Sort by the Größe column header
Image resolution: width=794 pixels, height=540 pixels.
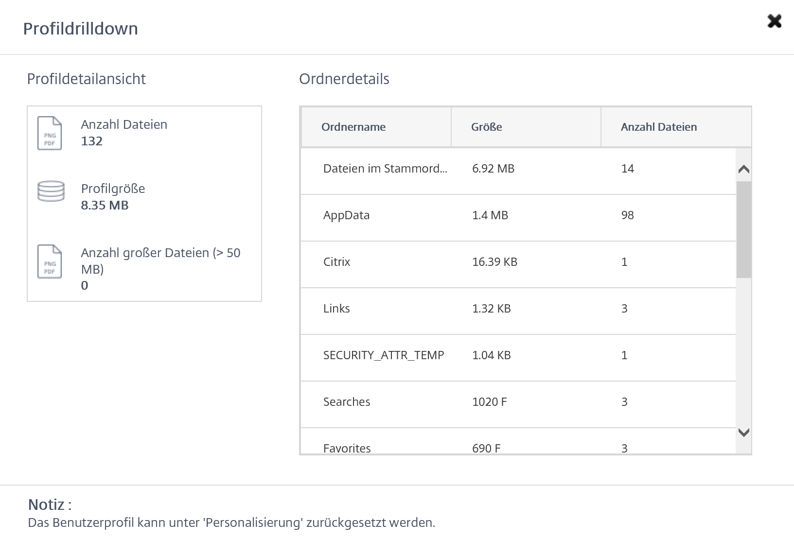486,127
